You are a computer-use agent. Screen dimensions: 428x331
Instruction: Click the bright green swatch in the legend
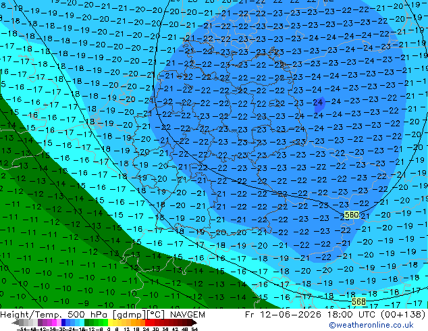tap(105, 323)
